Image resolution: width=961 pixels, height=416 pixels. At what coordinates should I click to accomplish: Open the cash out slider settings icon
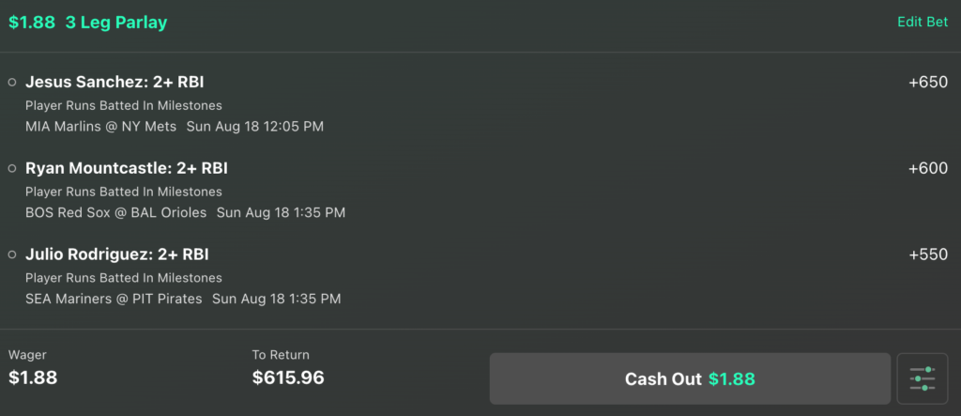[x=922, y=378]
